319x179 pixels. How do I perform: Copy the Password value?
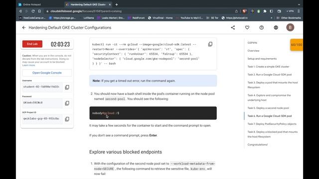pos(67,103)
